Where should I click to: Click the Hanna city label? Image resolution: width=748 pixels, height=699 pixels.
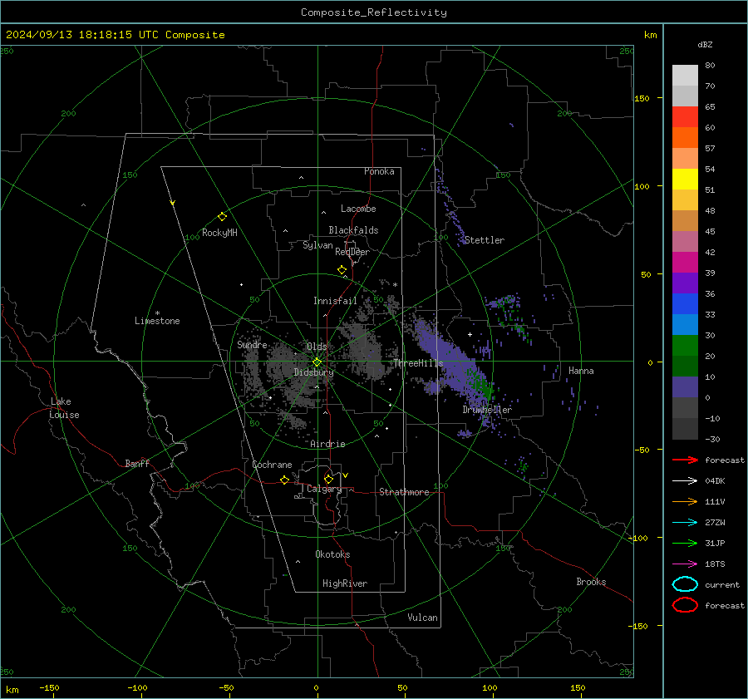click(581, 371)
